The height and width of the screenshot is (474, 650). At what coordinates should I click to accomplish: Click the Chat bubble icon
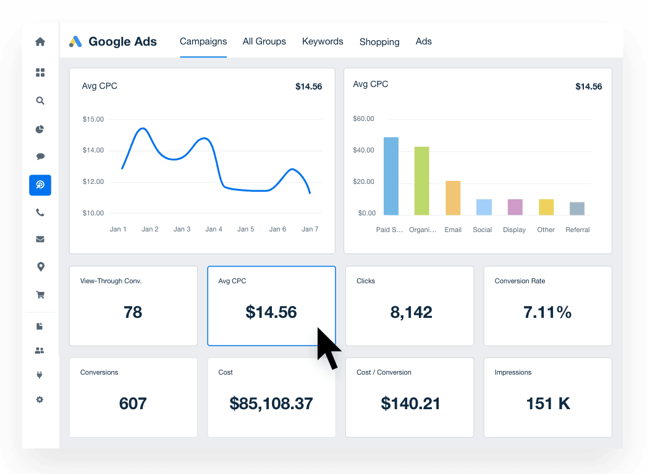click(x=40, y=156)
